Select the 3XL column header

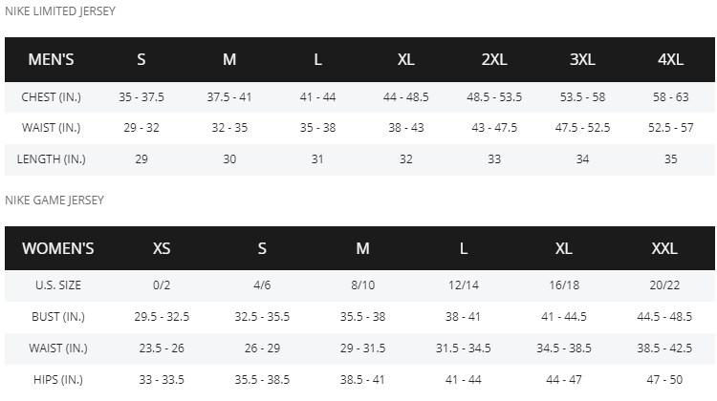coord(582,59)
